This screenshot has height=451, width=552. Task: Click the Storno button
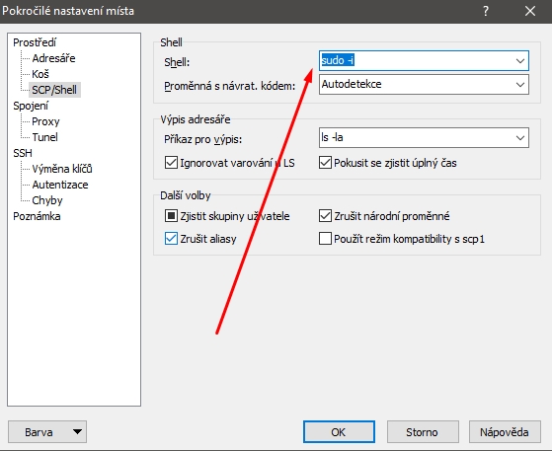point(423,432)
